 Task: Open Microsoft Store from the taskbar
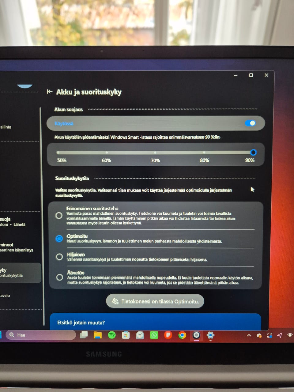click(x=126, y=335)
